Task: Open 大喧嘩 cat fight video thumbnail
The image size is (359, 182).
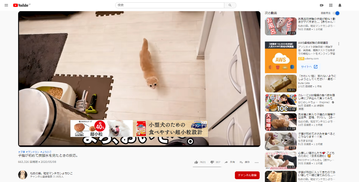Action: pyautogui.click(x=281, y=122)
